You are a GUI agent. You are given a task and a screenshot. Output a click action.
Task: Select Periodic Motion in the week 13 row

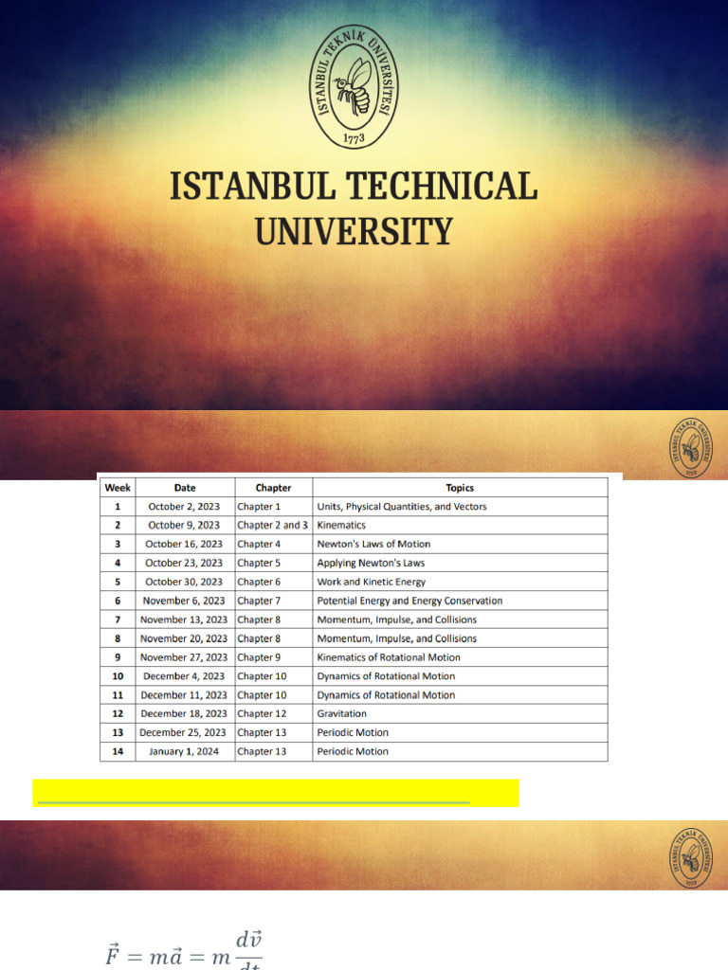click(x=353, y=732)
